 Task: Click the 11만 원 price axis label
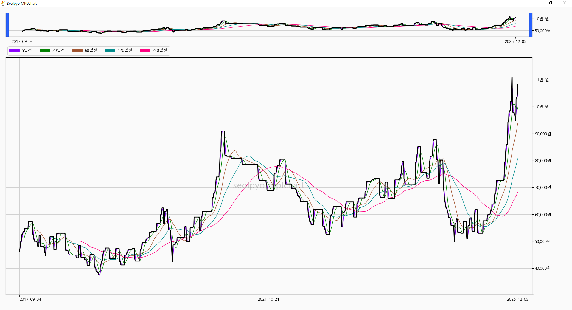click(x=542, y=80)
